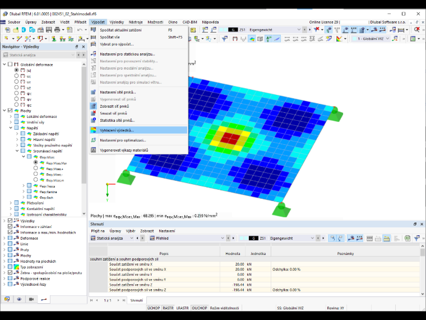
Task: Expand the Vnitřní síly tree node
Action: tap(11, 122)
